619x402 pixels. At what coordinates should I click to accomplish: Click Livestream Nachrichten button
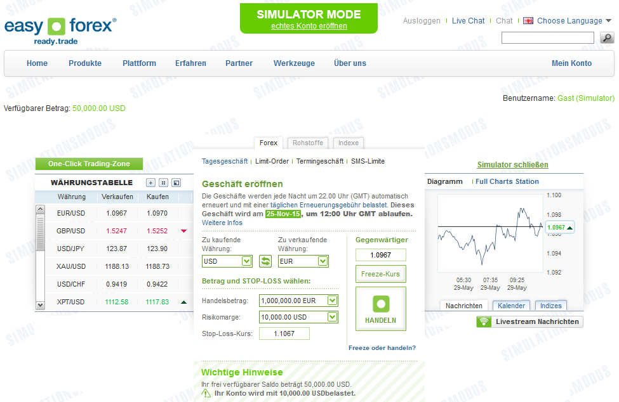click(x=529, y=321)
